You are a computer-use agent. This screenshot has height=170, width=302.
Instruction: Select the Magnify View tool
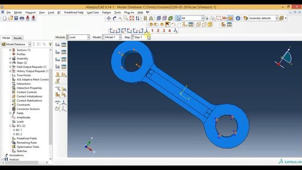point(120,18)
